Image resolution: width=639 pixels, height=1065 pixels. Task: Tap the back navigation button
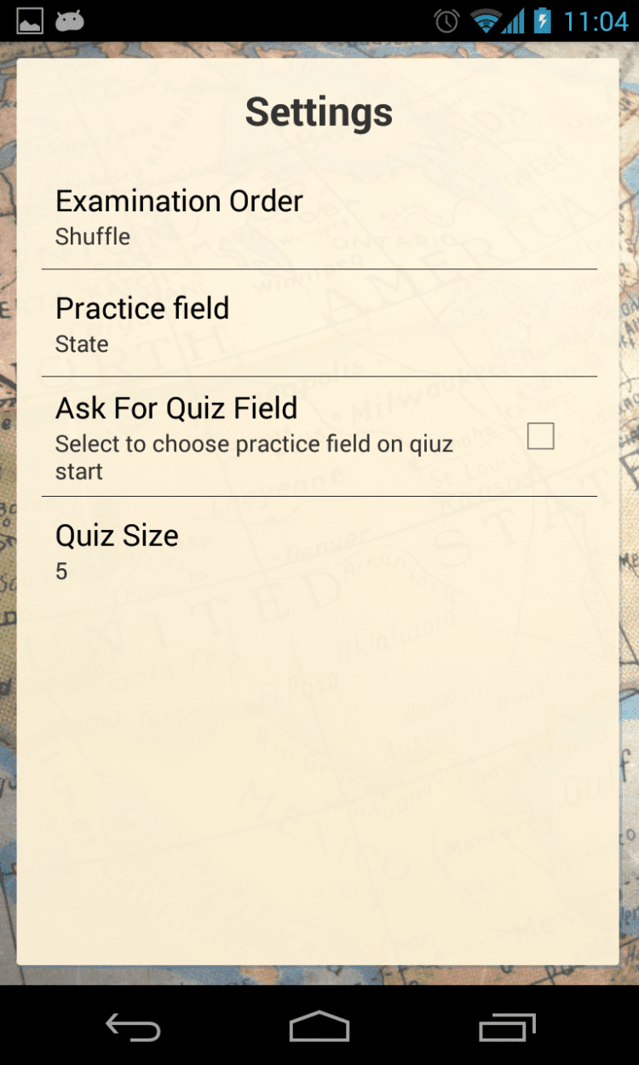click(133, 1027)
